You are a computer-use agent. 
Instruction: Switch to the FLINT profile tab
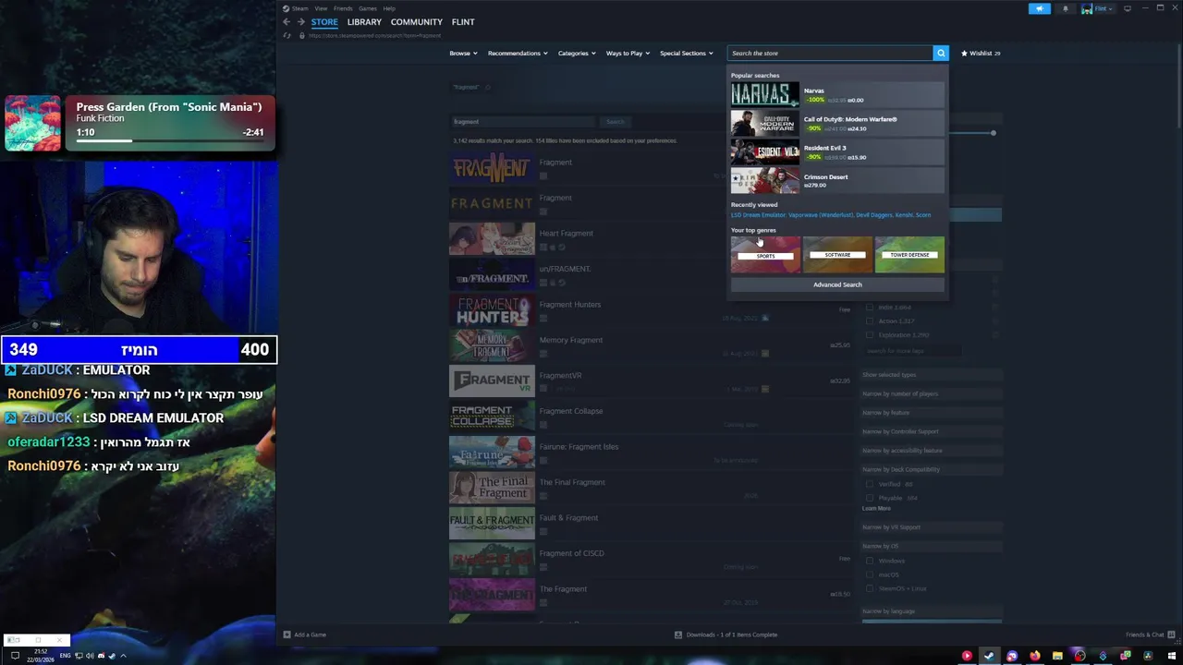click(x=463, y=22)
